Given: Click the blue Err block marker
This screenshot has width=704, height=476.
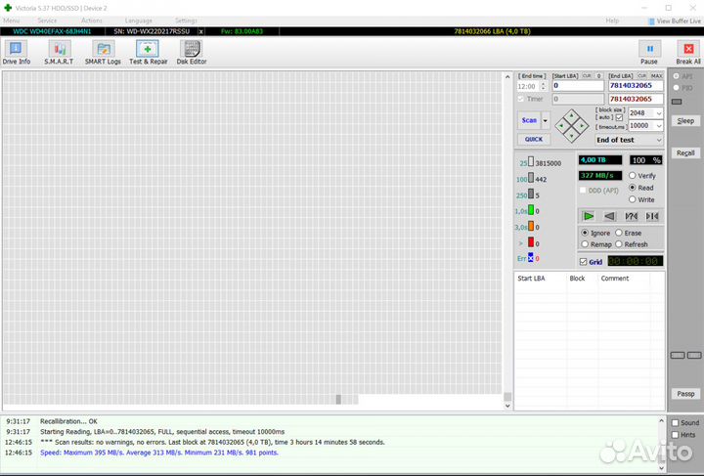Looking at the screenshot, I should pos(531,257).
